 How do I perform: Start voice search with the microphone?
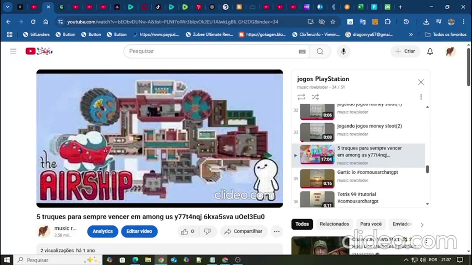tap(343, 51)
